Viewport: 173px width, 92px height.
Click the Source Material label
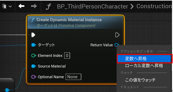(x=52, y=66)
